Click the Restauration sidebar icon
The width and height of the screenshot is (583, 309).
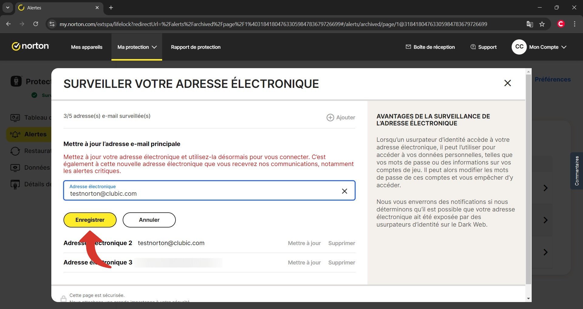(15, 151)
